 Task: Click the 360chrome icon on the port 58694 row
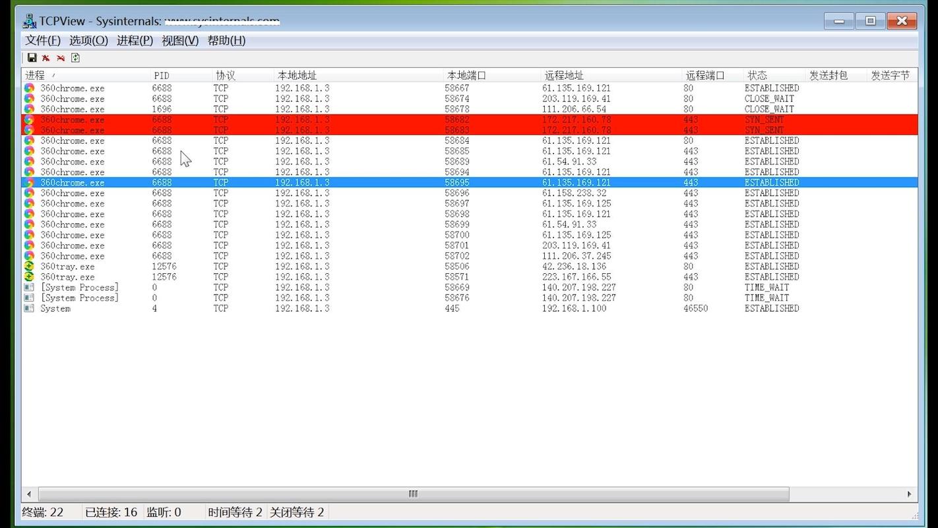(x=29, y=172)
